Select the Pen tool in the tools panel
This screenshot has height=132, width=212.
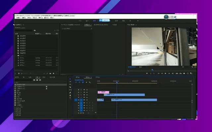coord(70,92)
